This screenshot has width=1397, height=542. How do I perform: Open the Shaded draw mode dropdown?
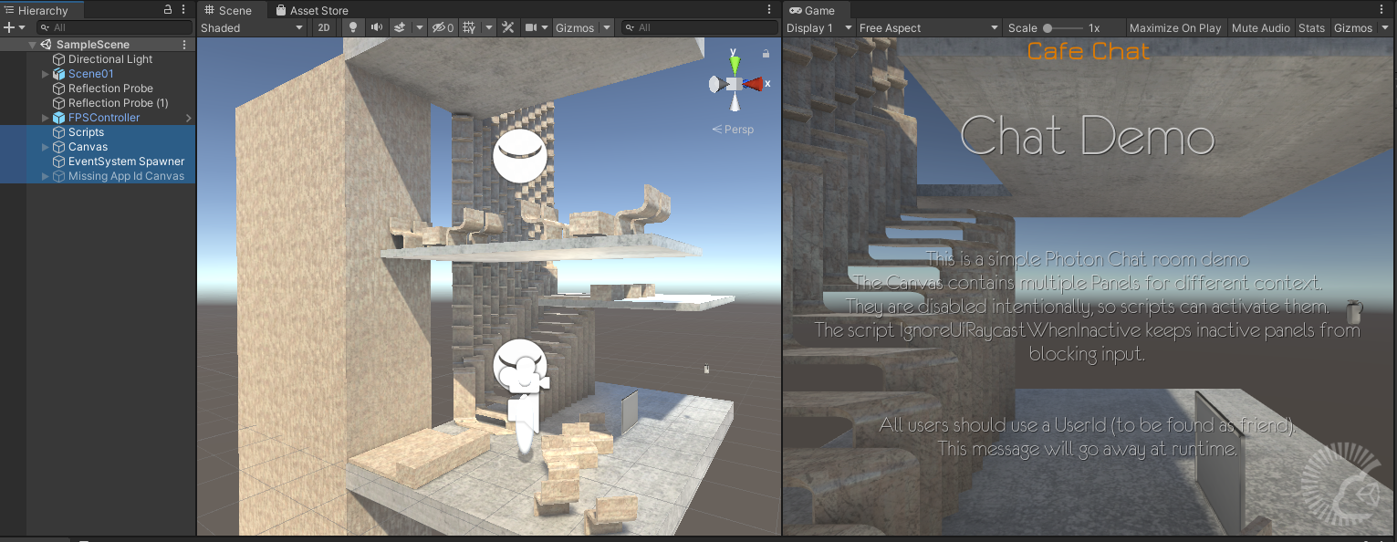(252, 27)
